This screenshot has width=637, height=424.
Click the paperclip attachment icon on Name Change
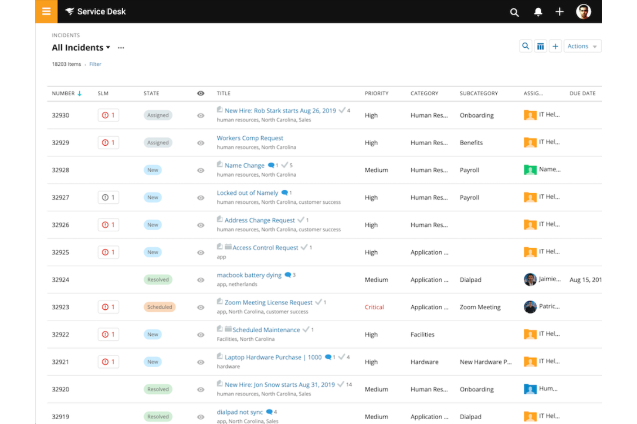coord(219,165)
